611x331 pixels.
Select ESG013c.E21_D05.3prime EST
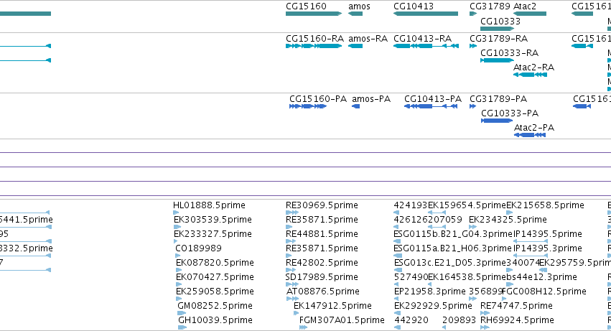pos(450,263)
